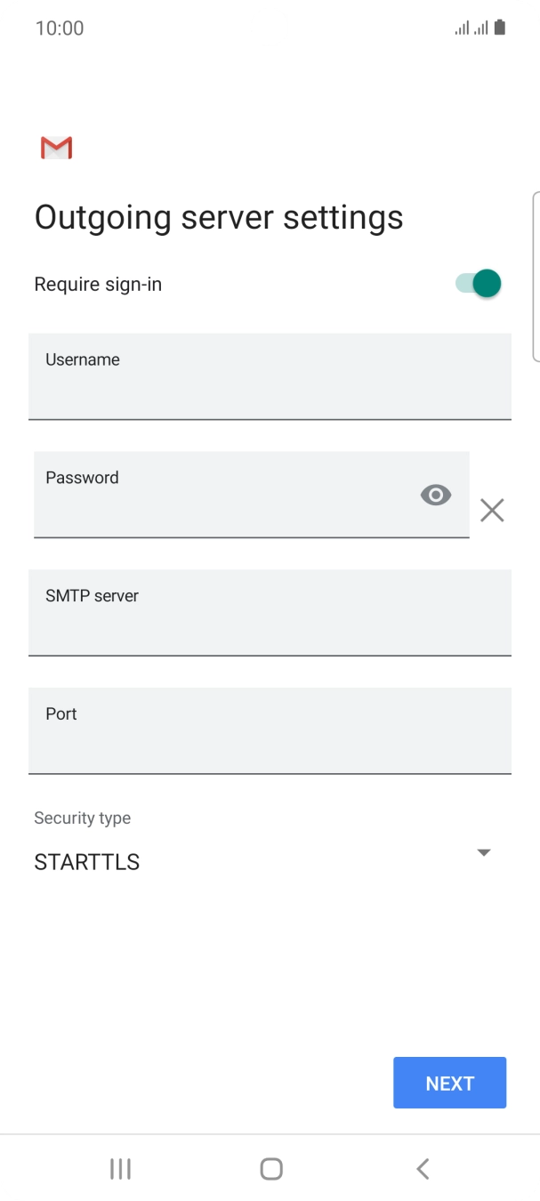Tap the Outgoing server settings heading
Viewport: 540px width, 1201px height.
coord(219,217)
